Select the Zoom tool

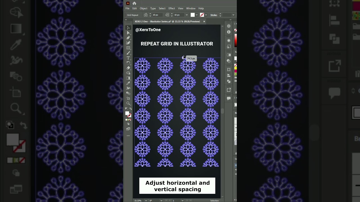pos(128,103)
